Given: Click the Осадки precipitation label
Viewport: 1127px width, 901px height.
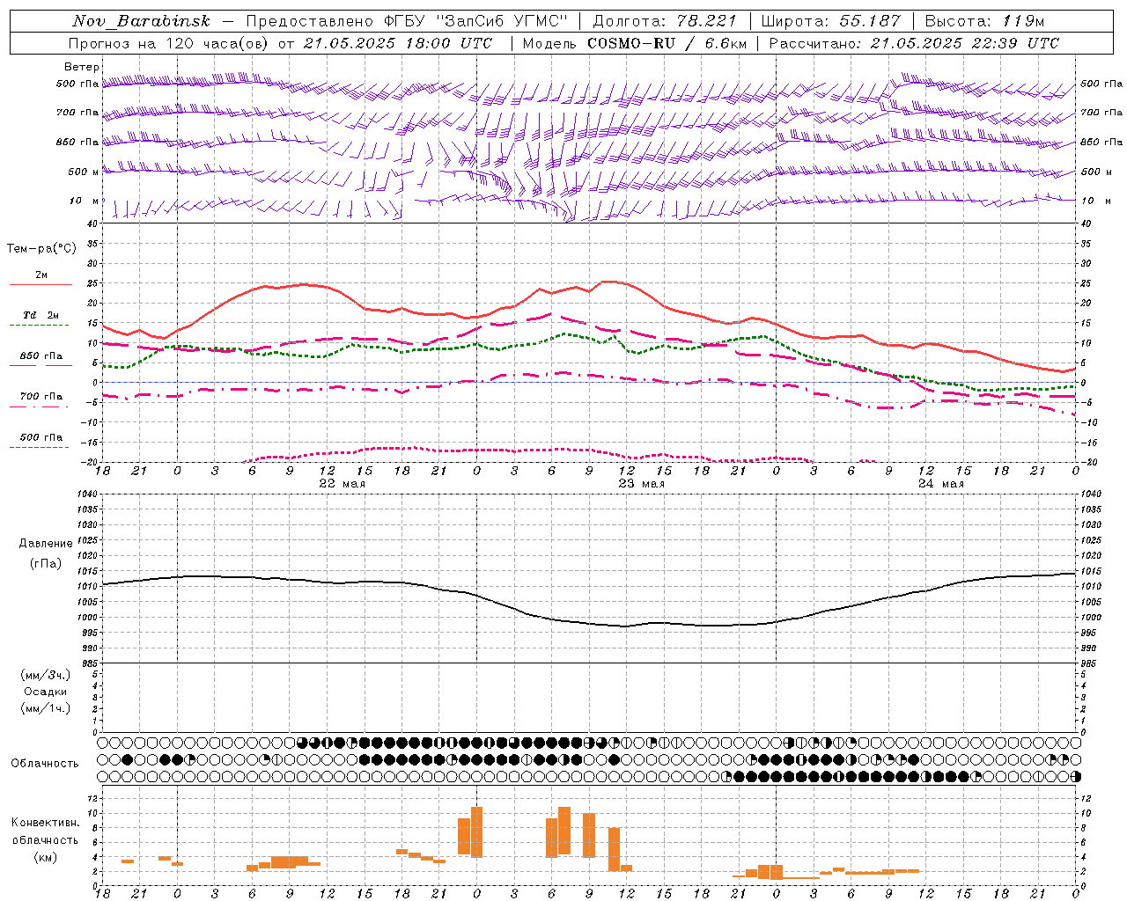Looking at the screenshot, I should [x=47, y=692].
